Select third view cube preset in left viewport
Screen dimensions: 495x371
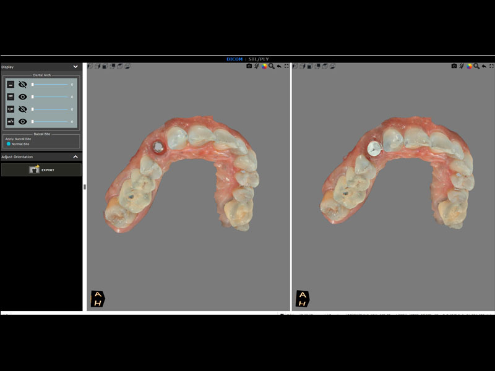(x=105, y=66)
